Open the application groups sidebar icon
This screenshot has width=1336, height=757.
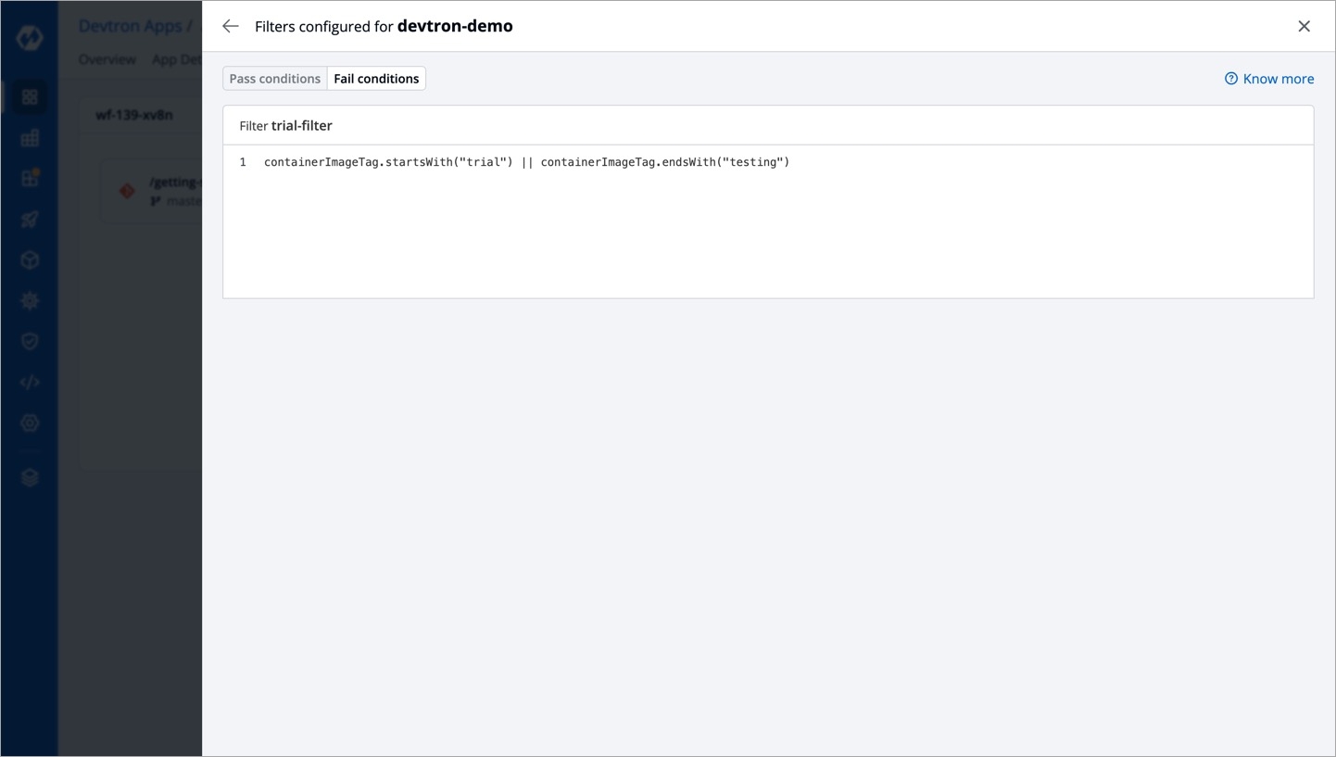pyautogui.click(x=30, y=138)
